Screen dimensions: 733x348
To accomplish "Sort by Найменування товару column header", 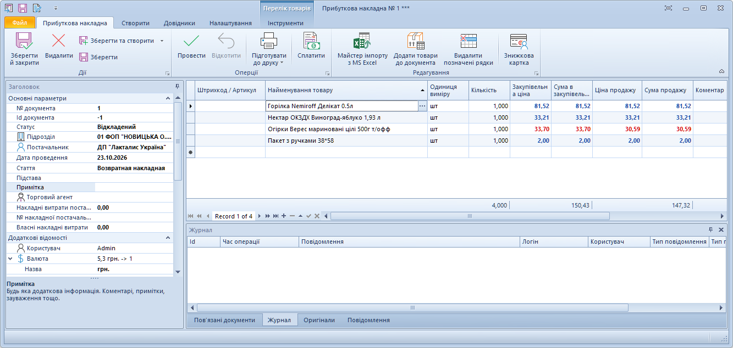I will 346,90.
